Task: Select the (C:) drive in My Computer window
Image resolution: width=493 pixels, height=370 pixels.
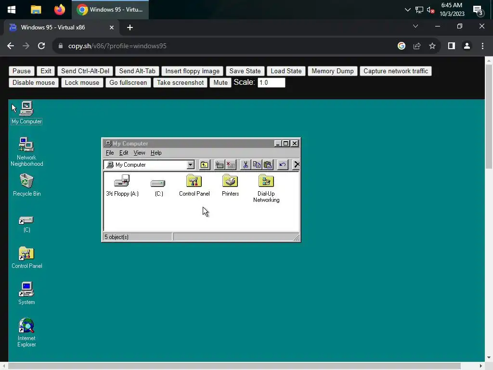Action: pyautogui.click(x=158, y=187)
